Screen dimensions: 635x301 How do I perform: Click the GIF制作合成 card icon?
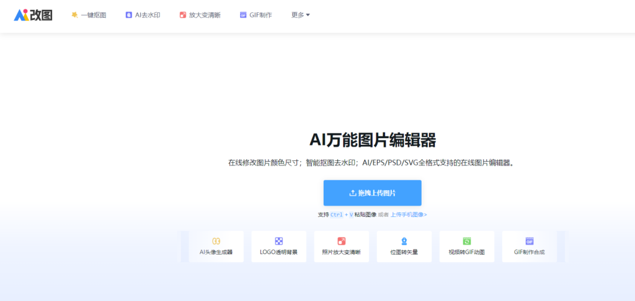click(x=530, y=241)
